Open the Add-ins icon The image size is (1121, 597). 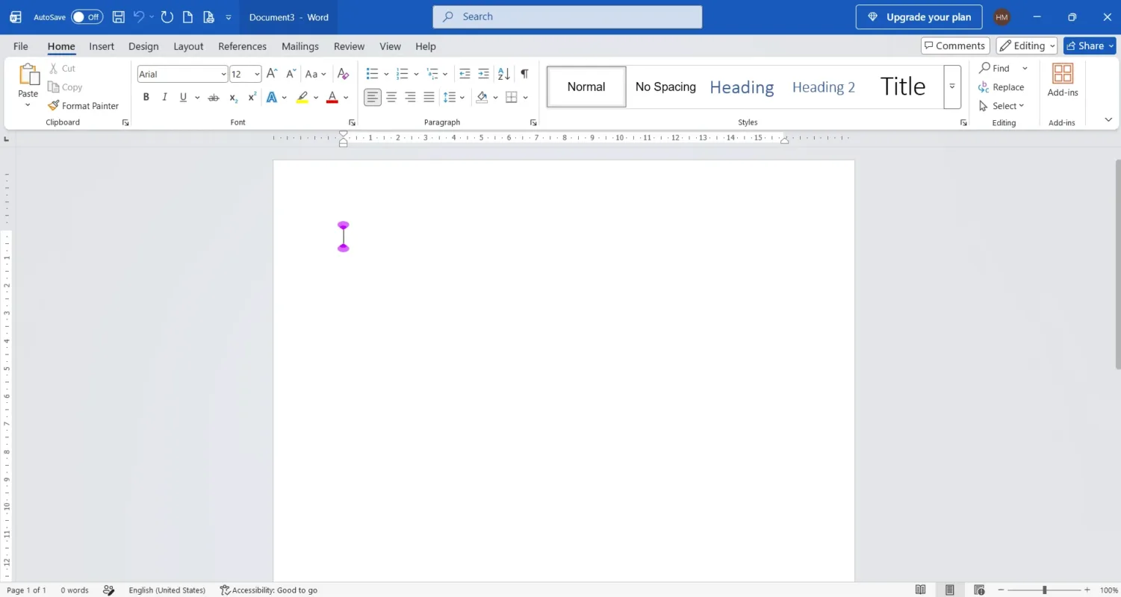click(x=1062, y=73)
